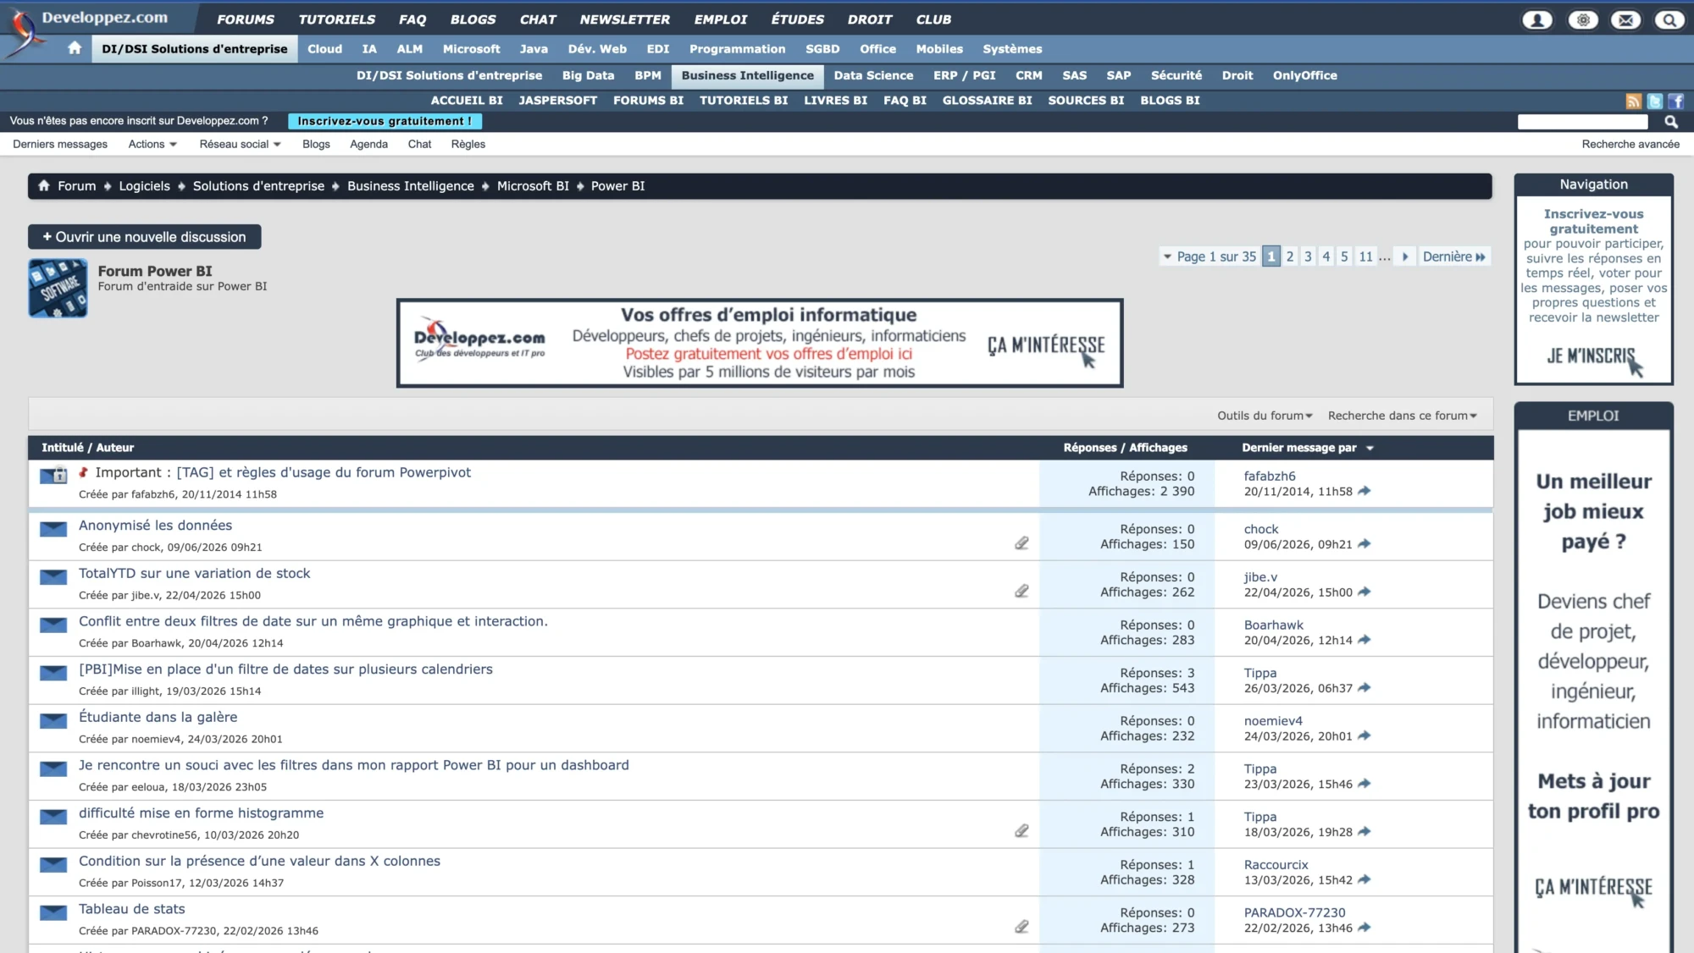Select the Data Science tab

tap(873, 75)
